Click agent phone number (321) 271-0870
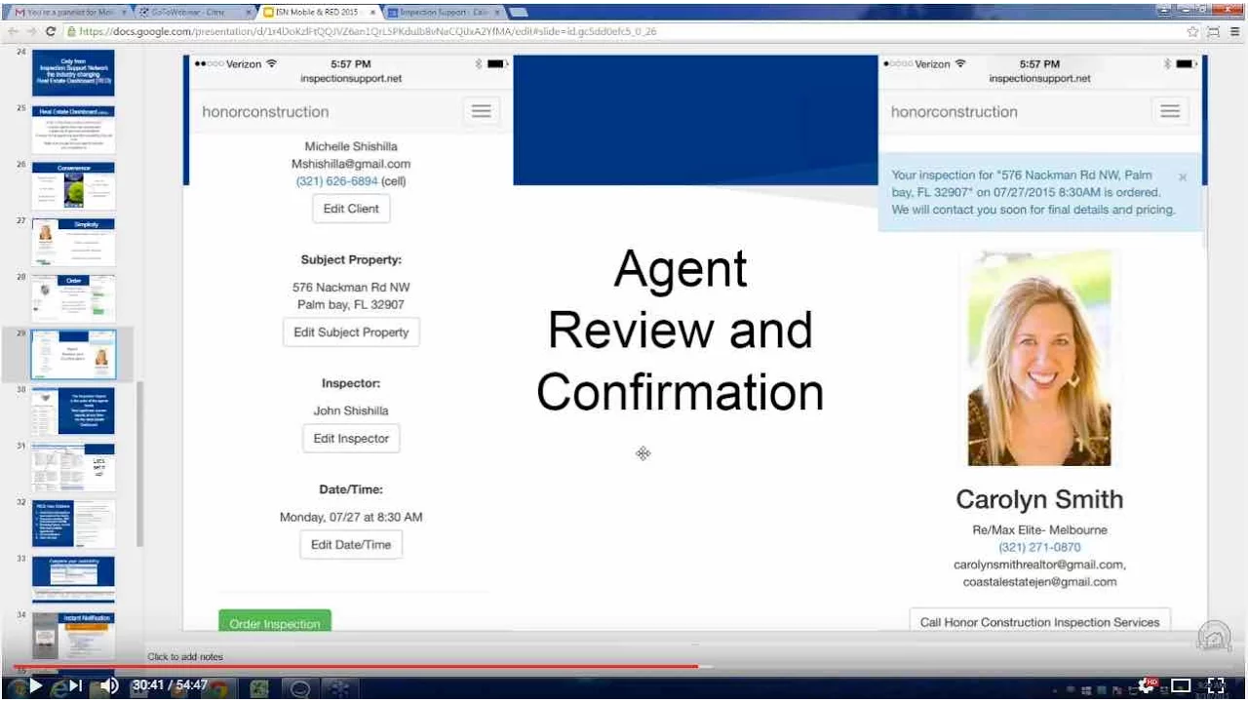 1039,547
